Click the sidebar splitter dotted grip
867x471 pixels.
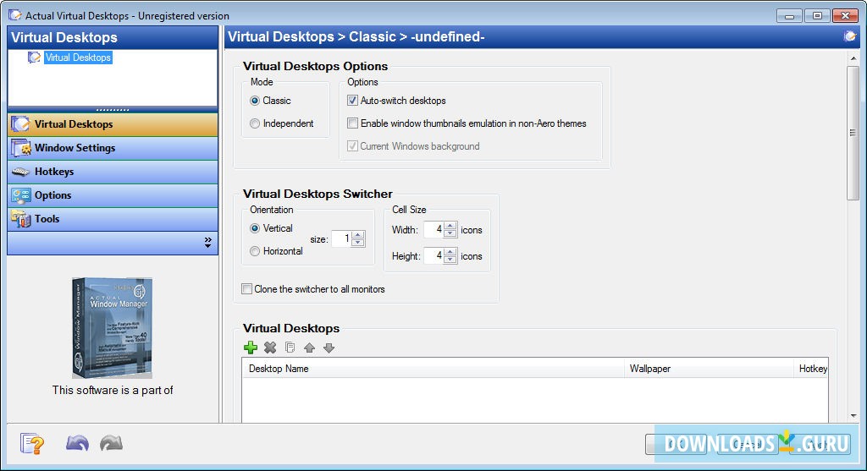[113, 109]
